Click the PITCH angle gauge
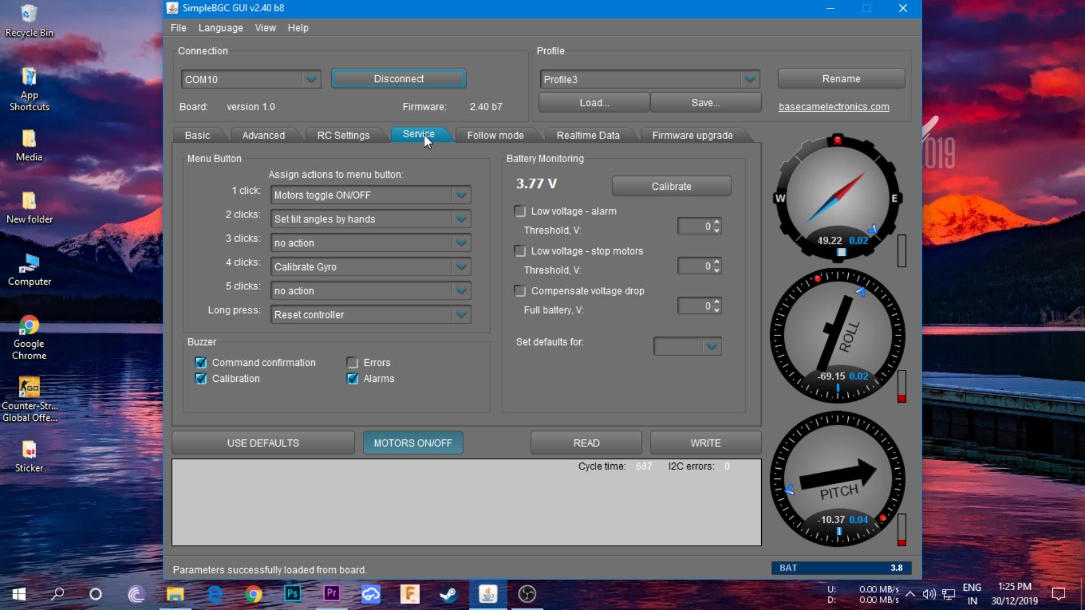Screen dimensions: 1085x610 837,479
